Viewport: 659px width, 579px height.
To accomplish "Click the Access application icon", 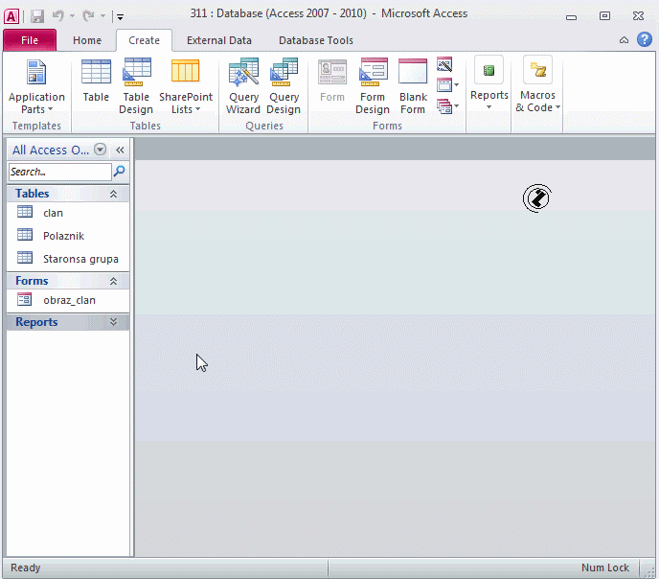I will point(11,16).
